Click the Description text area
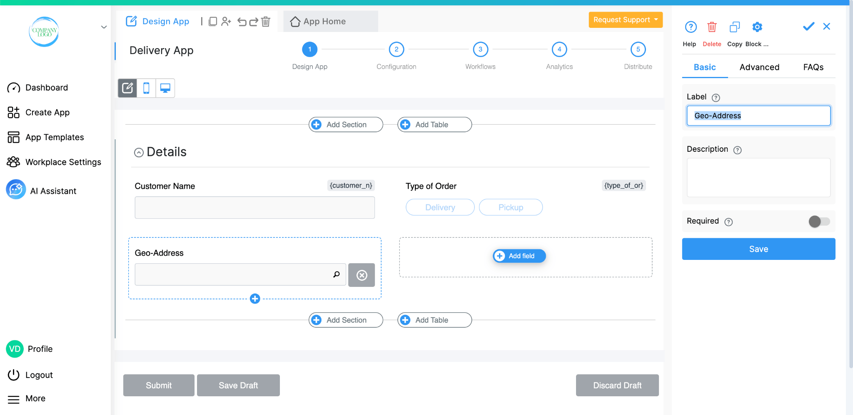Viewport: 853px width, 415px height. [x=758, y=178]
